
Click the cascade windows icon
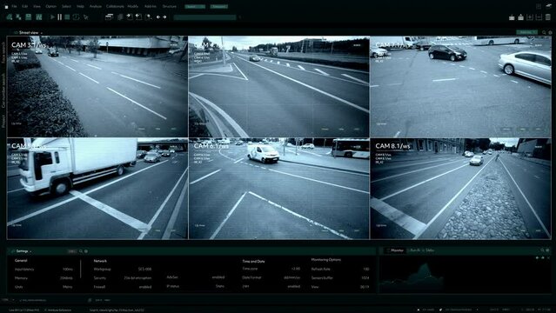click(x=110, y=17)
